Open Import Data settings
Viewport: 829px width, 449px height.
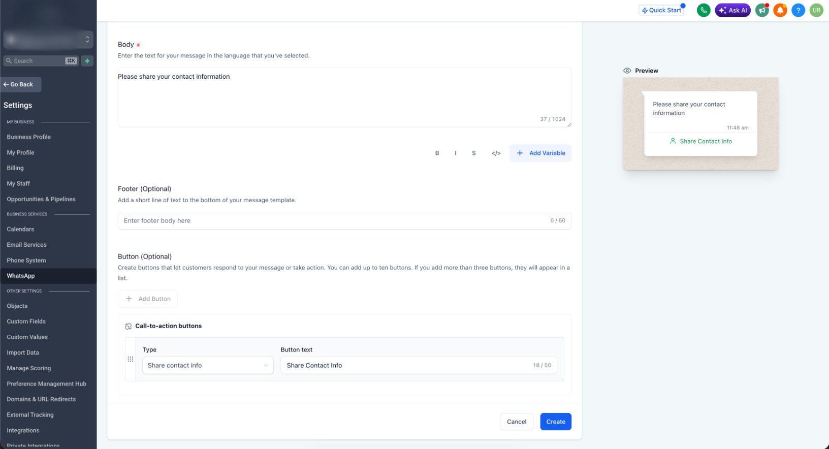point(23,352)
